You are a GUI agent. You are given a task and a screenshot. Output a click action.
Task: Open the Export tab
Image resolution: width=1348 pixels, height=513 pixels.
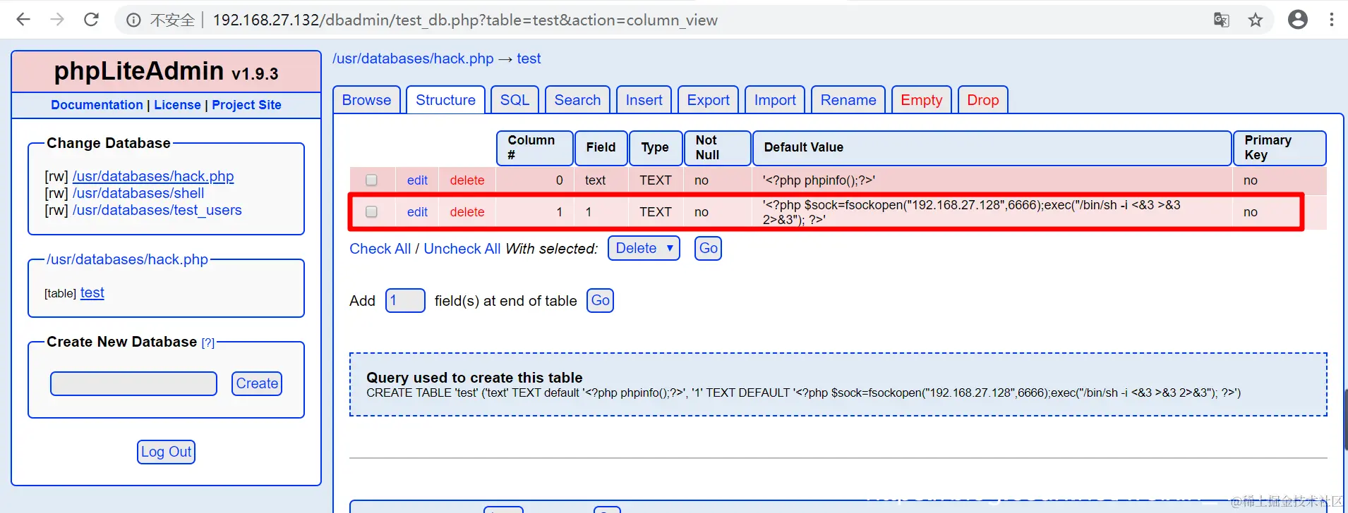coord(708,100)
